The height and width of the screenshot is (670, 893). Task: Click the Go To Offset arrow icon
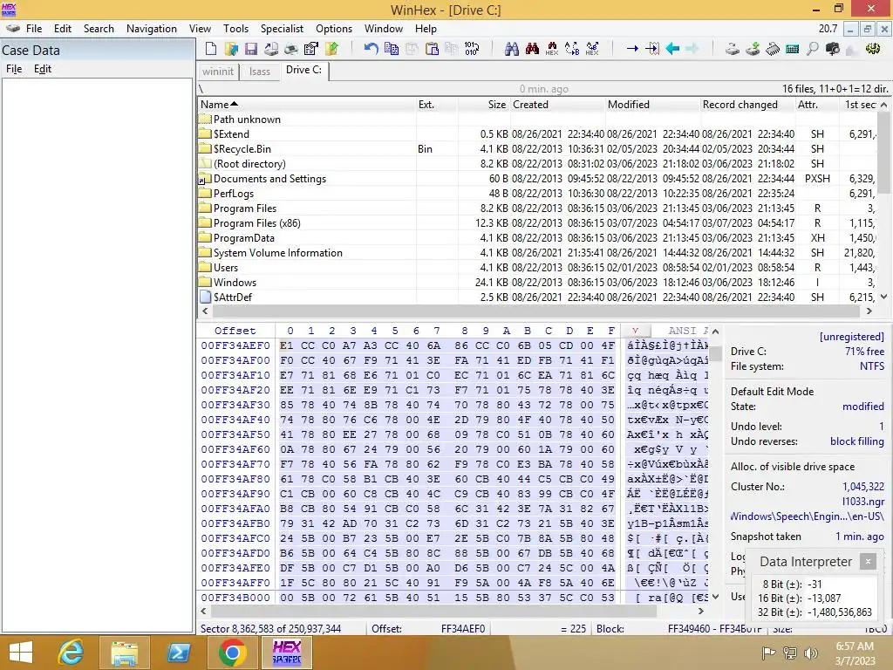click(632, 49)
